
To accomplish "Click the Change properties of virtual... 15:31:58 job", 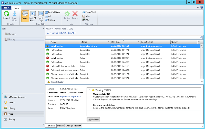I will click(x=123, y=74).
